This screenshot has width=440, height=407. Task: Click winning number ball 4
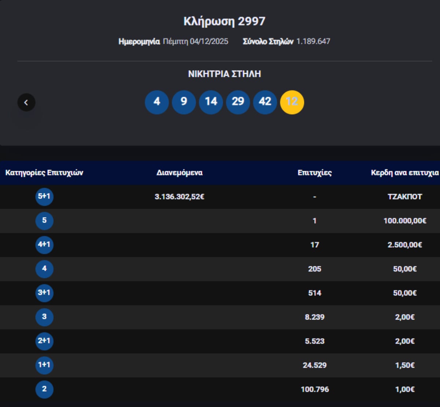157,102
